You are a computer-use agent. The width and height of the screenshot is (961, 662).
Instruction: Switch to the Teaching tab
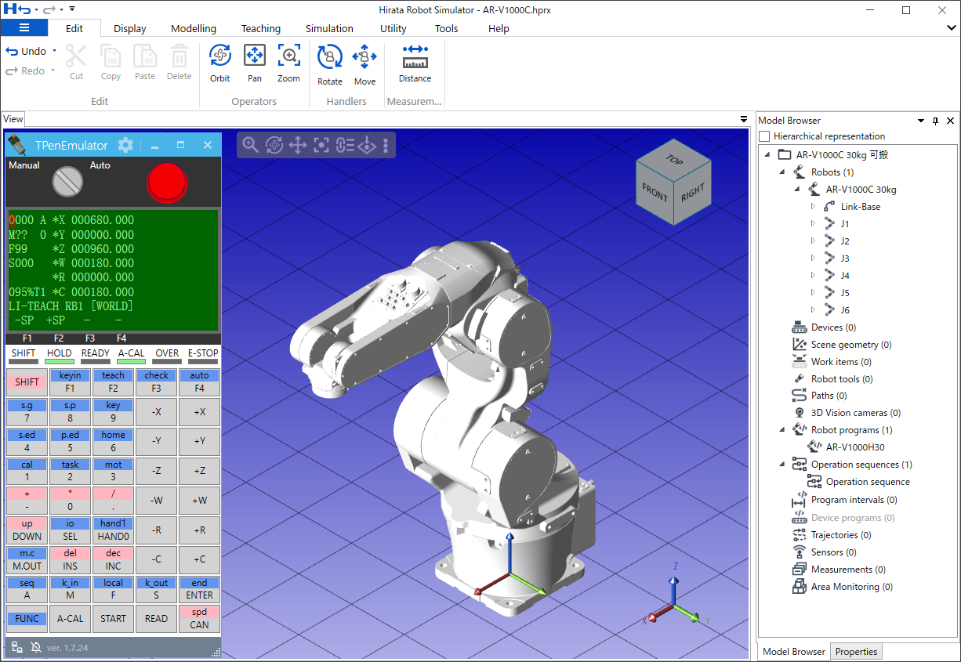click(x=261, y=28)
